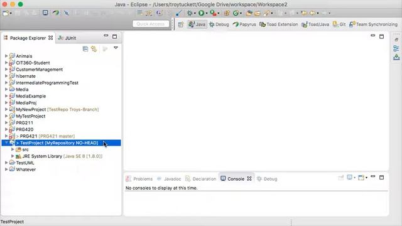This screenshot has width=402, height=226.
Task: Select the MediaExample project
Action: tap(31, 96)
